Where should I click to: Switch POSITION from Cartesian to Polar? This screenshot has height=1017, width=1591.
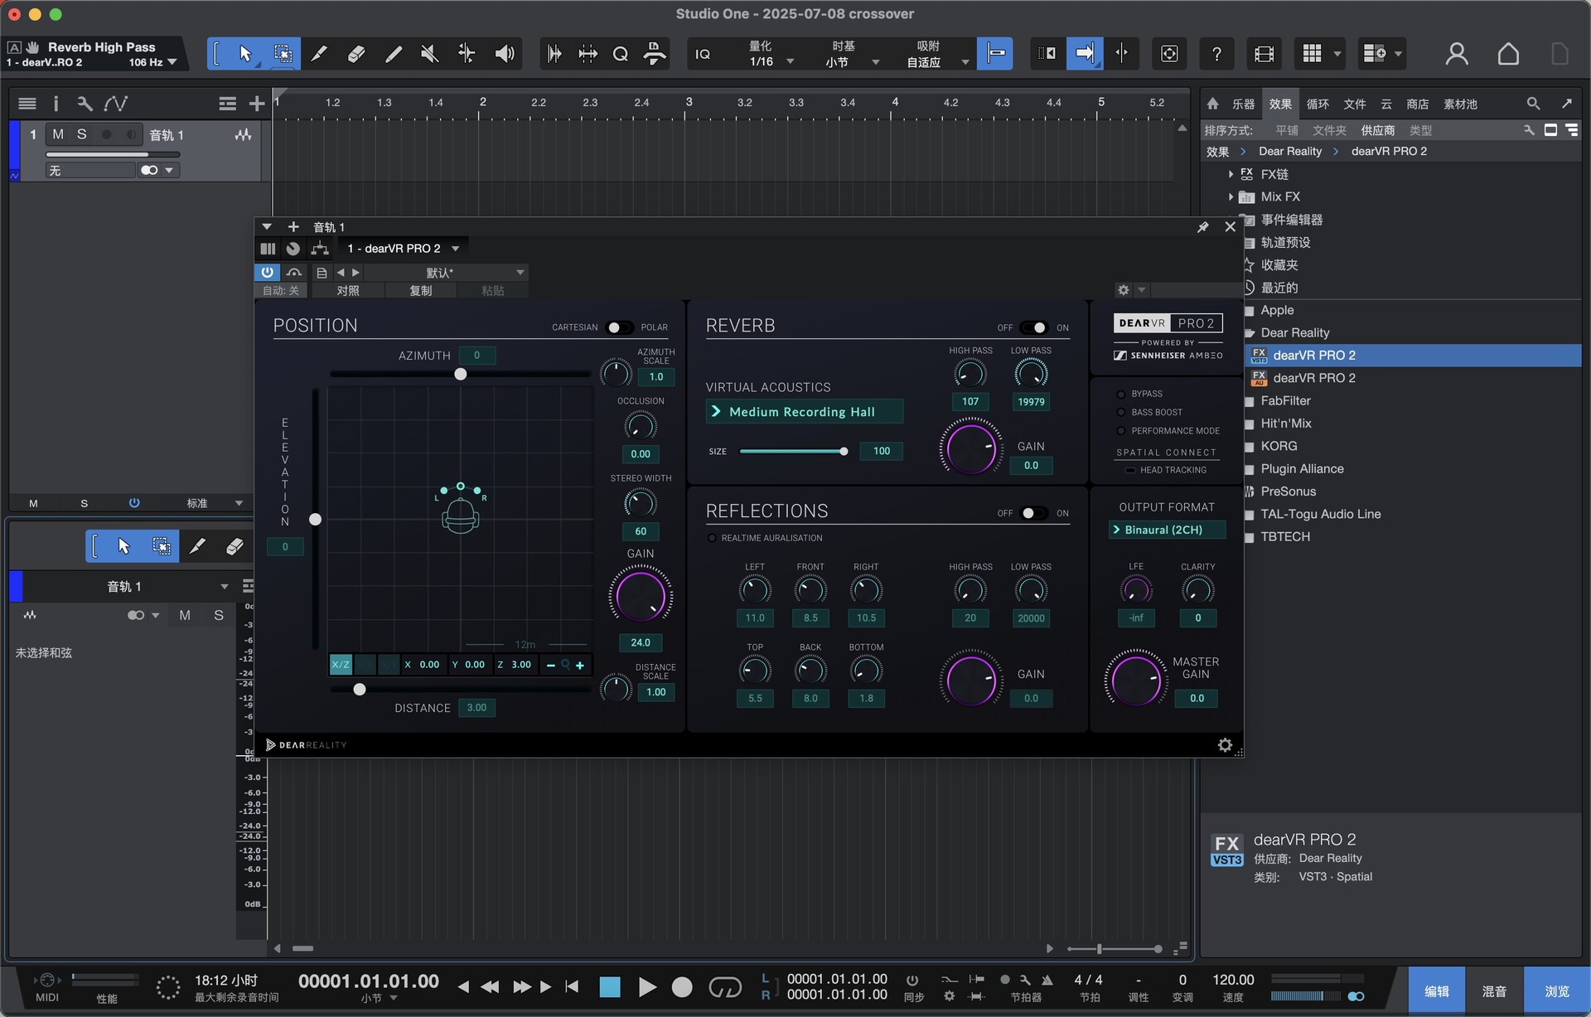point(619,327)
